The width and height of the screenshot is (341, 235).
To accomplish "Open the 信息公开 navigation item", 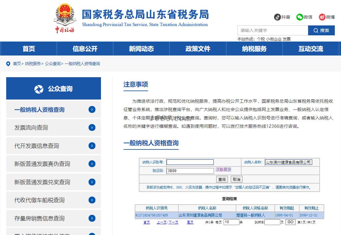I will click(85, 49).
